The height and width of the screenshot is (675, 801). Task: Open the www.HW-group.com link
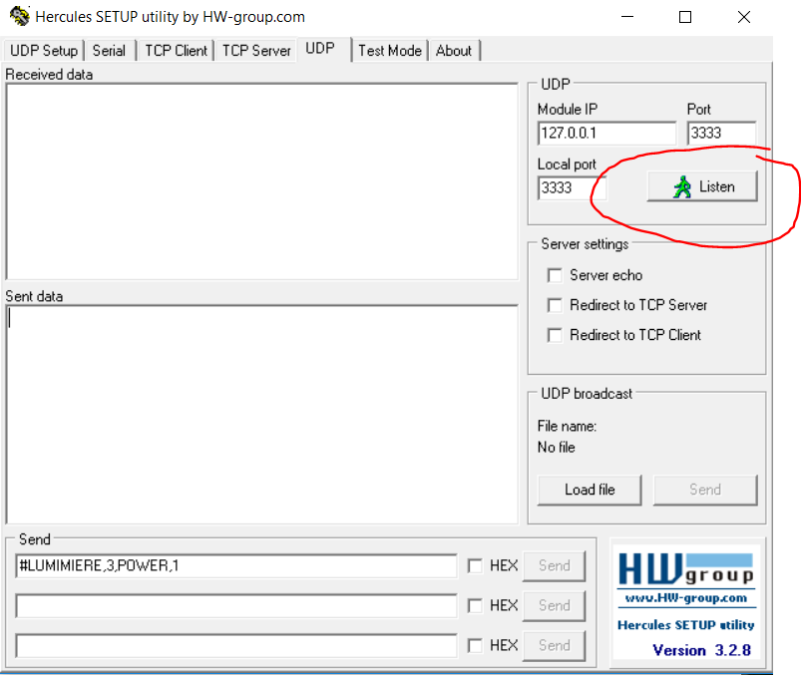point(685,598)
